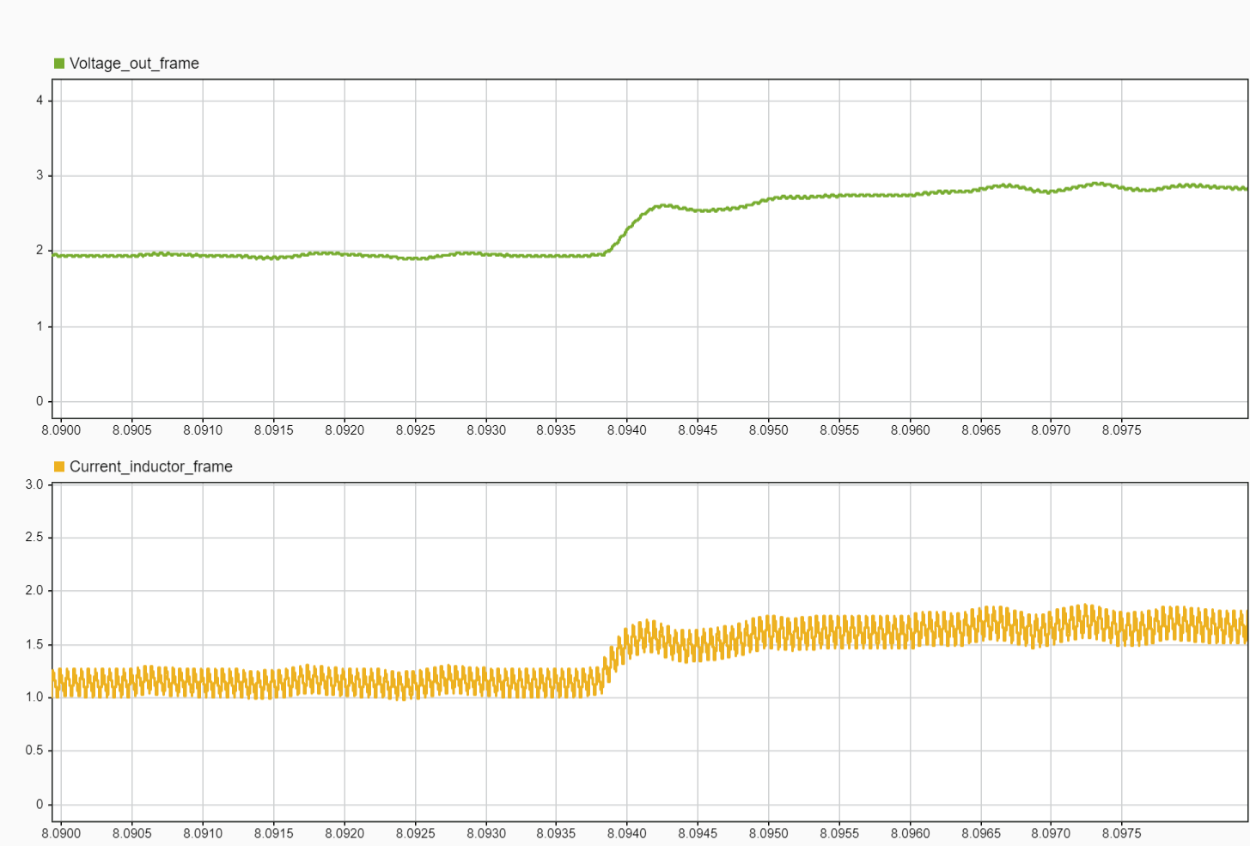The width and height of the screenshot is (1250, 846).
Task: Click the 2.5 label on the current y-axis
Action: pyautogui.click(x=34, y=537)
